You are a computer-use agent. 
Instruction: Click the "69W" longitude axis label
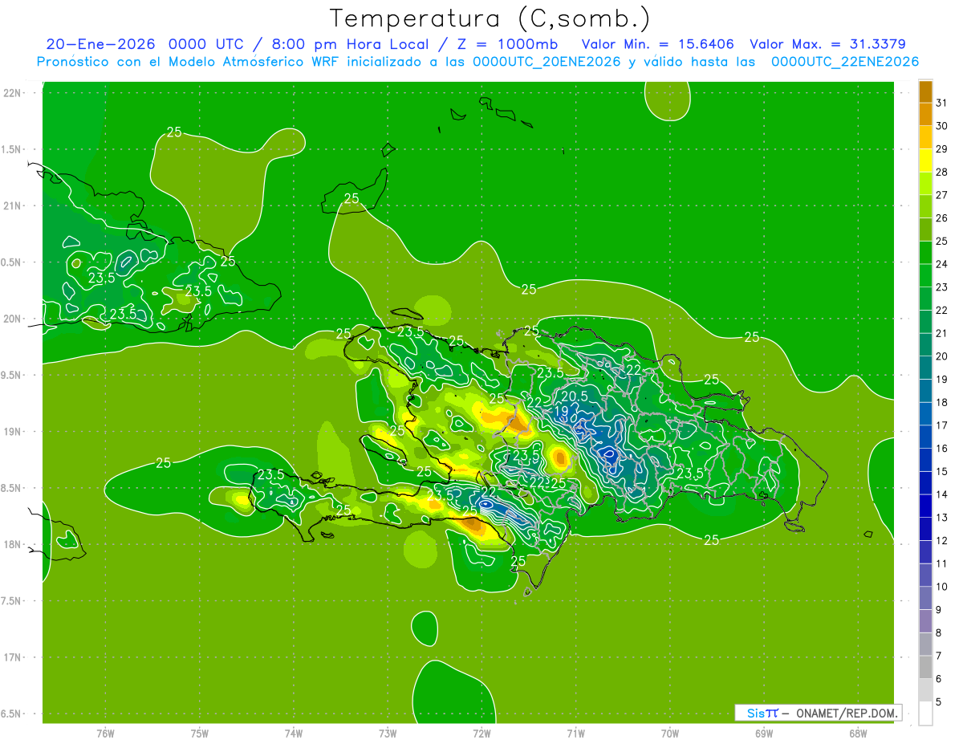pos(764,733)
